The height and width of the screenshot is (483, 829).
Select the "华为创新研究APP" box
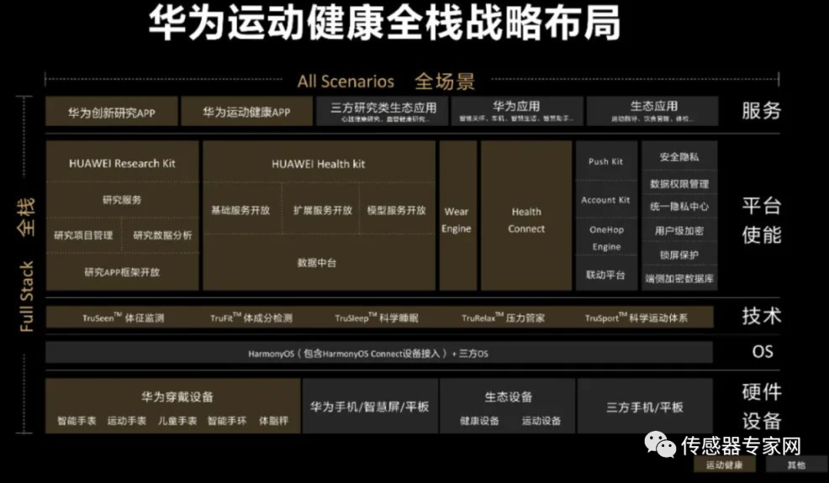[111, 111]
